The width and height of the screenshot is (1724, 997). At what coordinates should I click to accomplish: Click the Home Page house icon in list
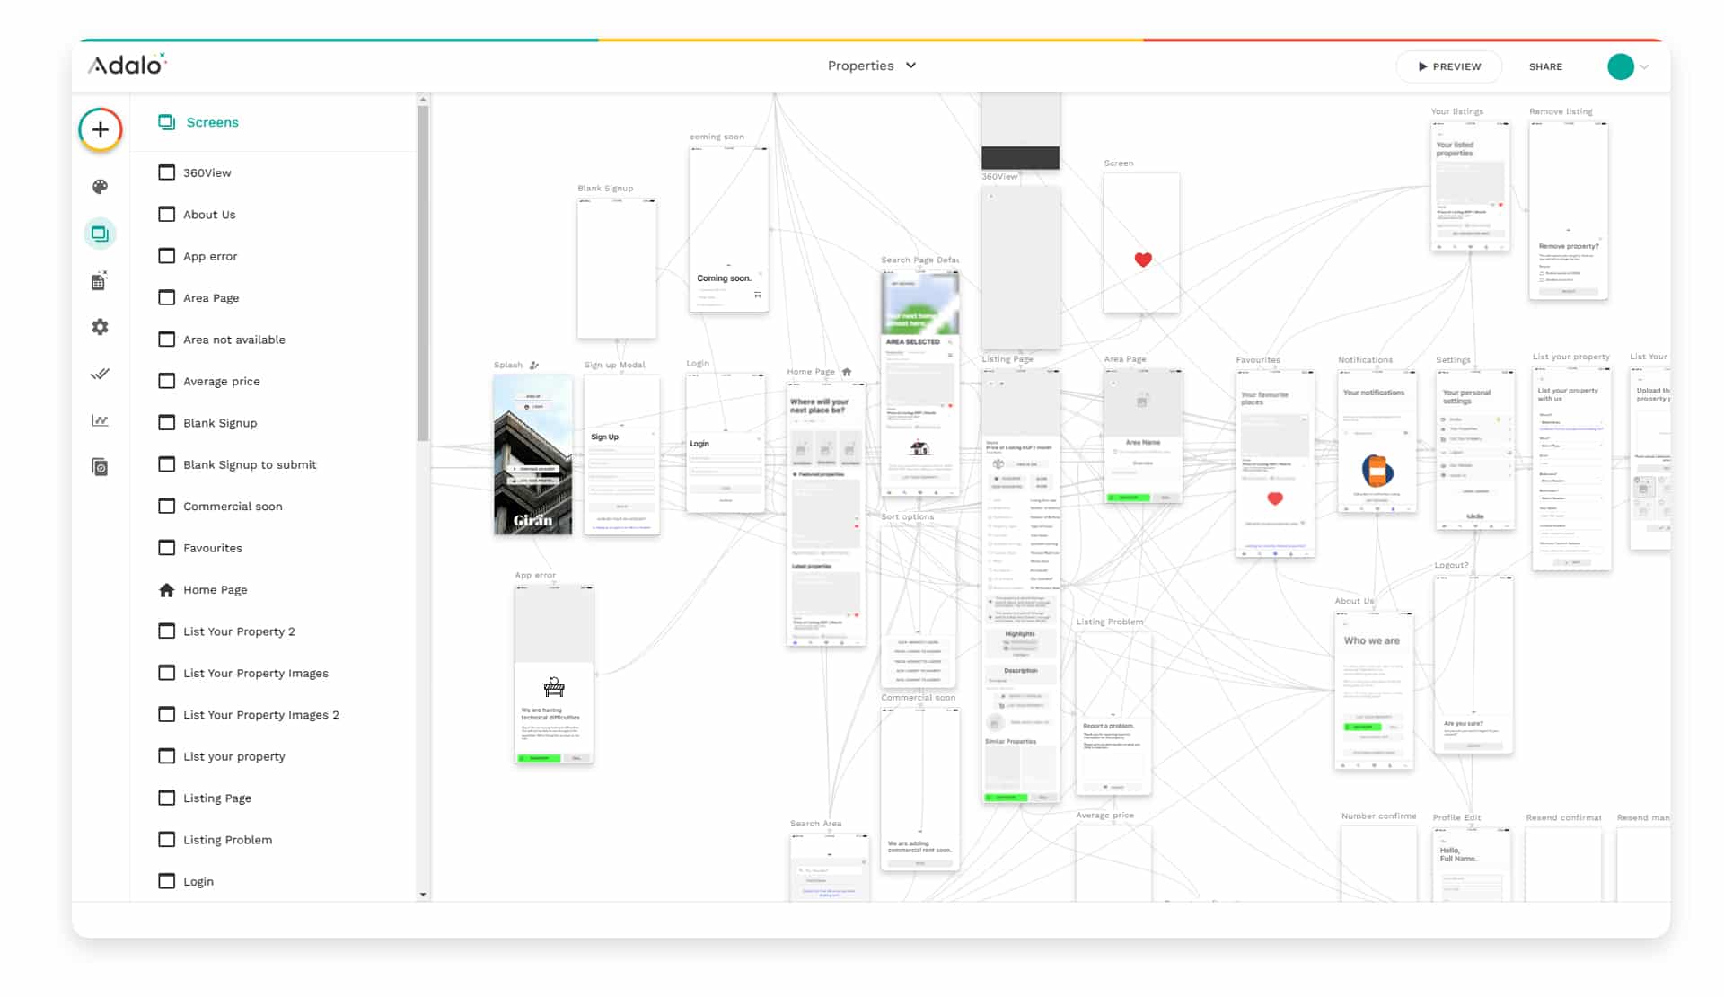point(166,590)
